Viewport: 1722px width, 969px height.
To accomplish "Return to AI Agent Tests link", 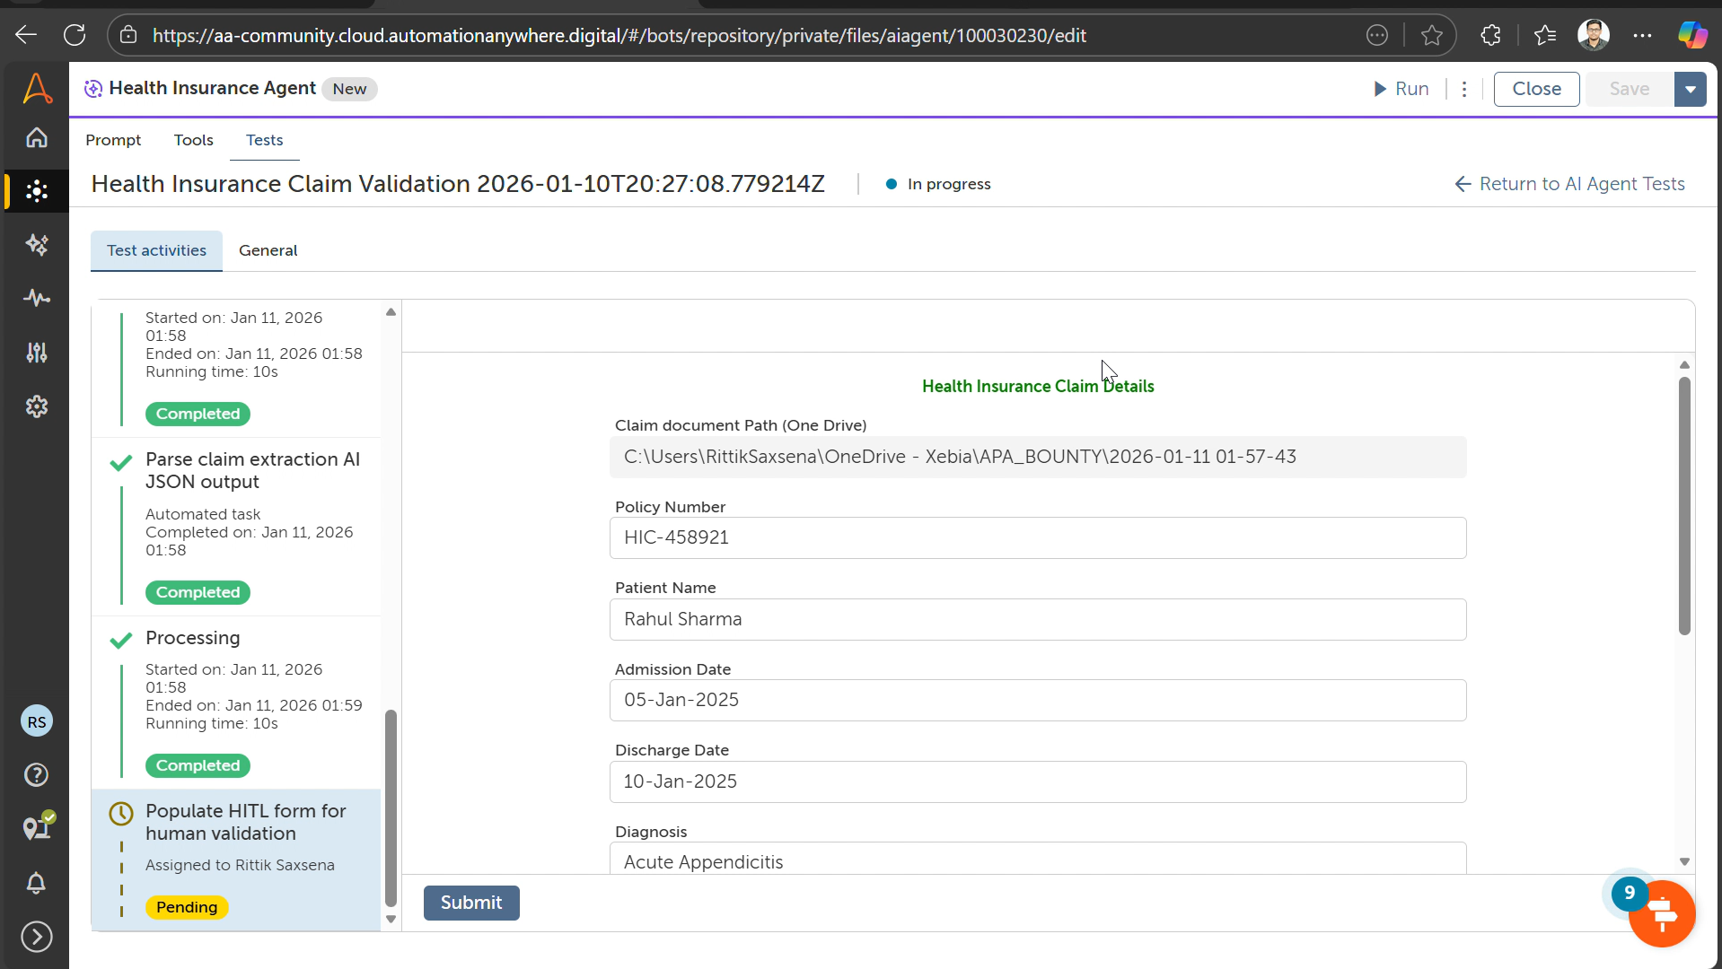I will tap(1570, 184).
